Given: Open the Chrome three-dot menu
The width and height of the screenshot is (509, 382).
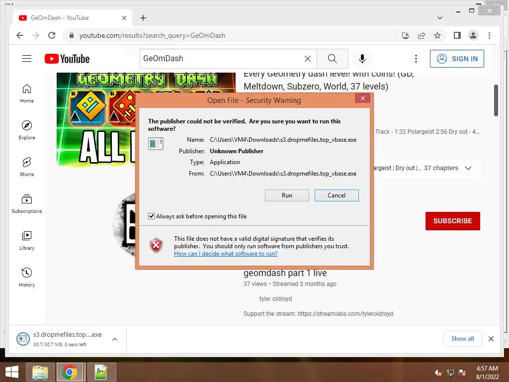Looking at the screenshot, I should (x=489, y=35).
